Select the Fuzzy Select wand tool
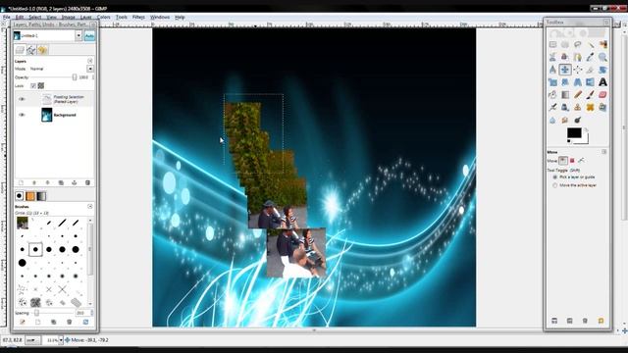Viewport: 628px width, 353px height. click(x=591, y=44)
